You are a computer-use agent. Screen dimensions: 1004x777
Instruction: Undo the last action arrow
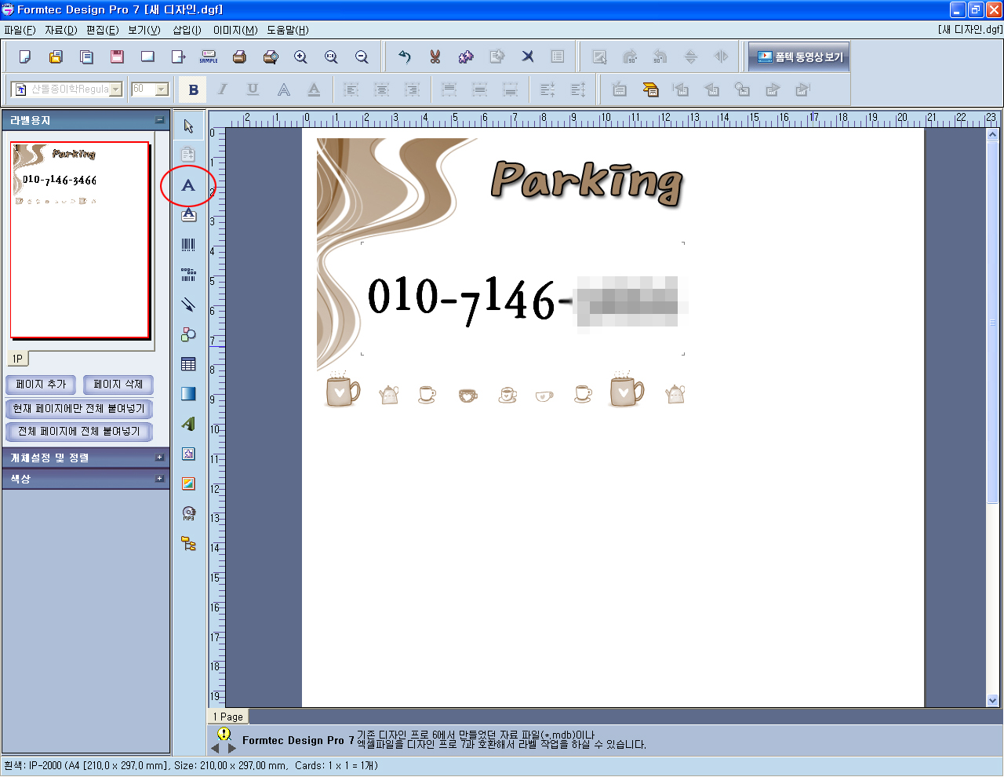(405, 57)
